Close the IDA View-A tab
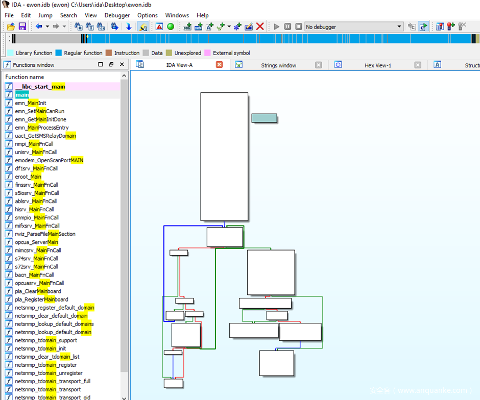The width and height of the screenshot is (480, 400). point(219,65)
